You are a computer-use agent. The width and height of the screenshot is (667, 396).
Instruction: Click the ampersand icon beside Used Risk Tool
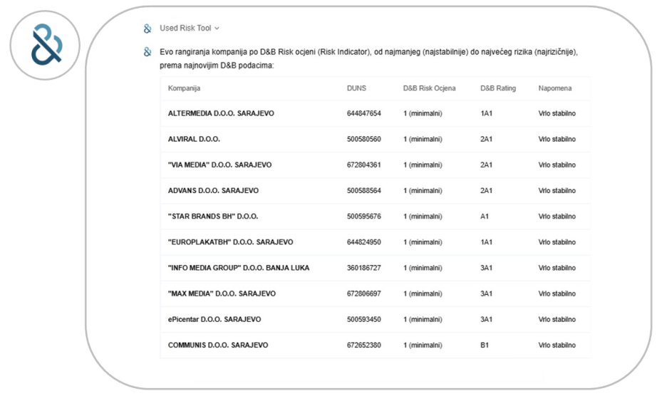[148, 28]
